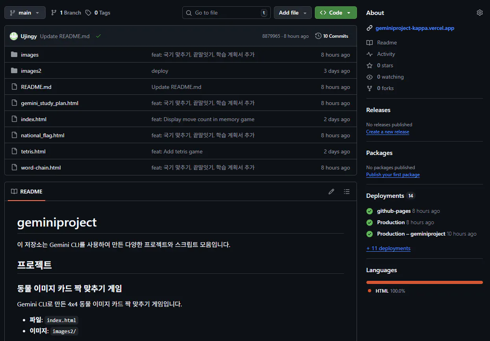
Task: Click the link chain icon beside vercel URL
Action: point(369,28)
